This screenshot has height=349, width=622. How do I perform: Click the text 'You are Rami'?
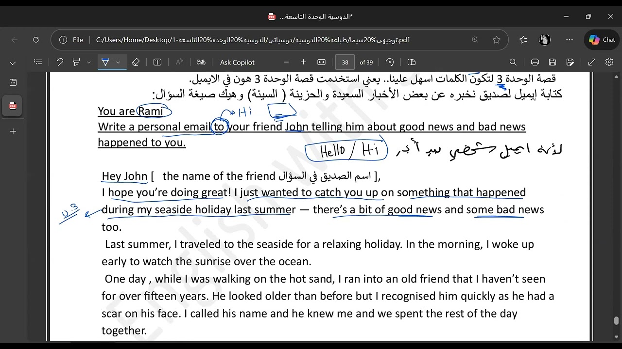[130, 111]
